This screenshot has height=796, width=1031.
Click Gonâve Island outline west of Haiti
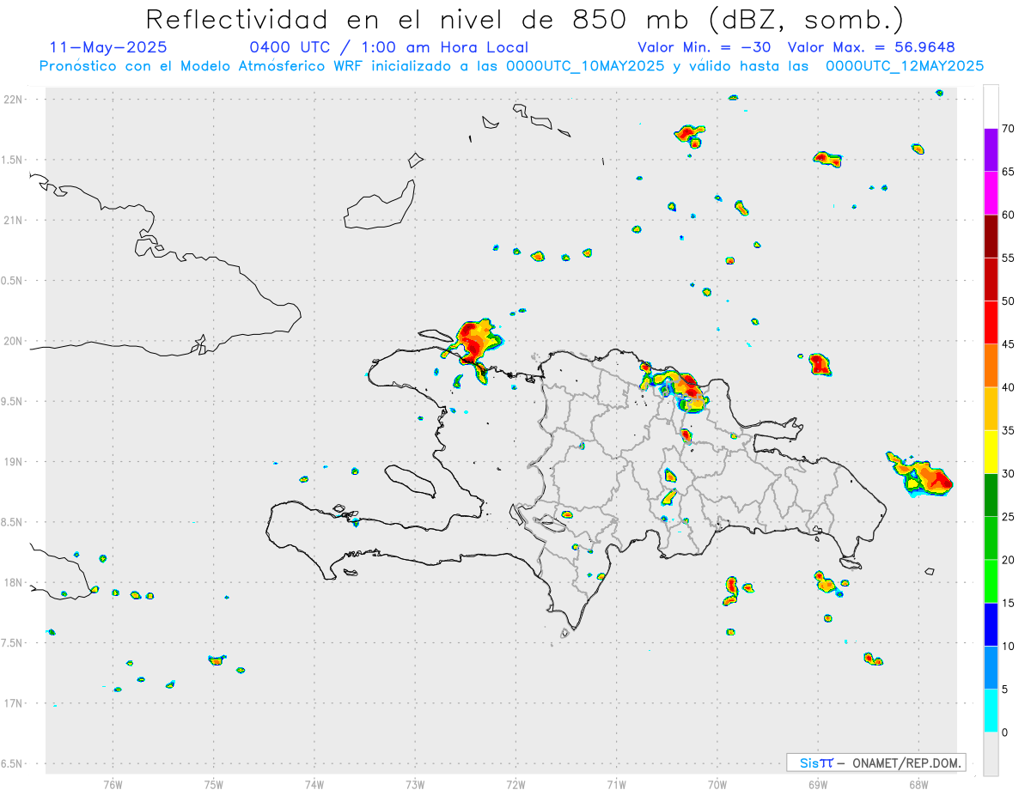411,481
